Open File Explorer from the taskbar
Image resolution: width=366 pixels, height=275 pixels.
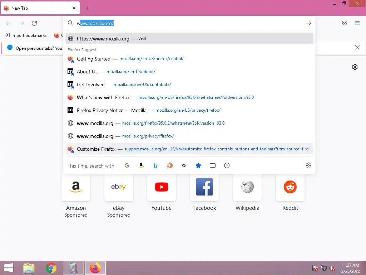tap(29, 268)
